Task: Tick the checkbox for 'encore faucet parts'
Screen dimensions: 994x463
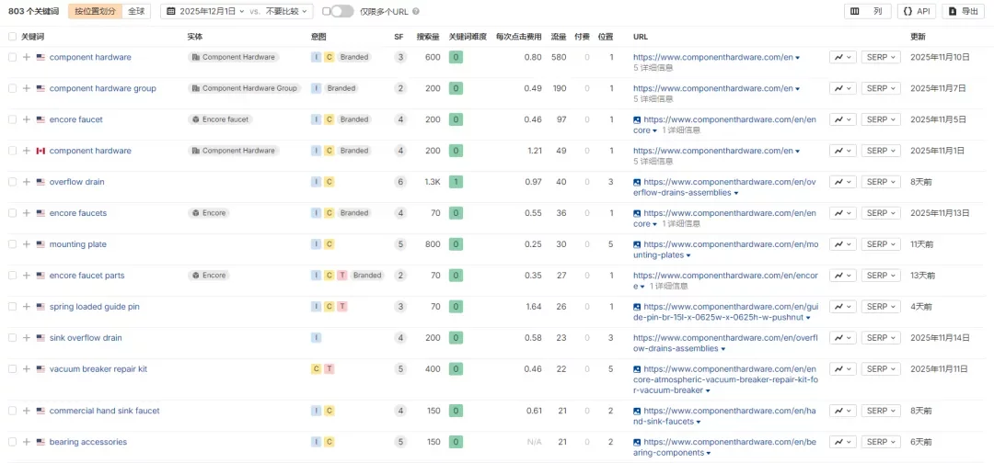Action: [x=12, y=276]
